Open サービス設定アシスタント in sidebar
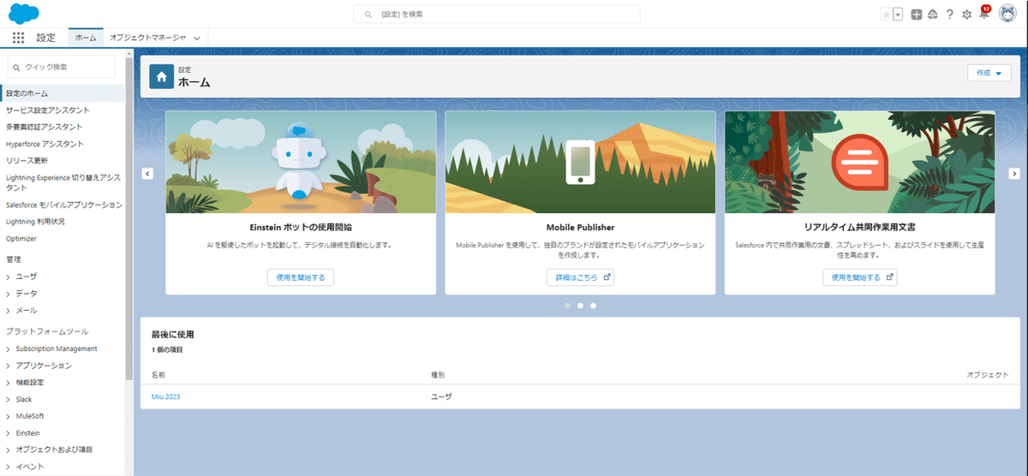 (47, 110)
